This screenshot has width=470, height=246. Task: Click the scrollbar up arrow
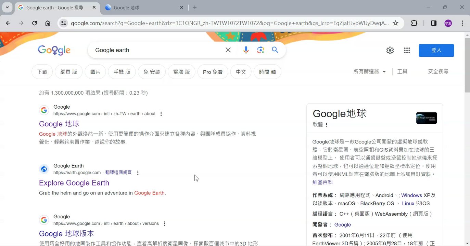tap(467, 35)
